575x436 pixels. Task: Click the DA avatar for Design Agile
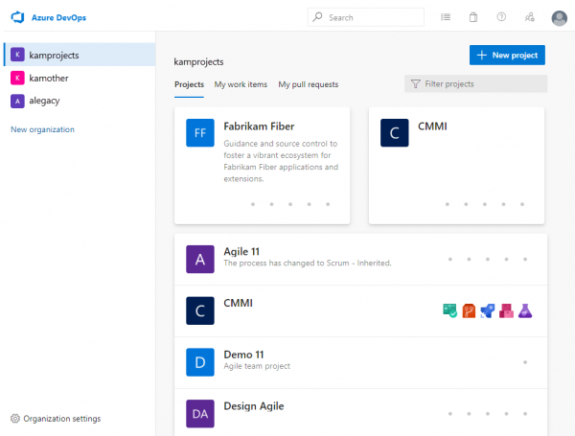click(x=200, y=414)
